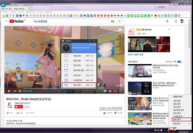Like the video with thumbs up

(x=104, y=113)
